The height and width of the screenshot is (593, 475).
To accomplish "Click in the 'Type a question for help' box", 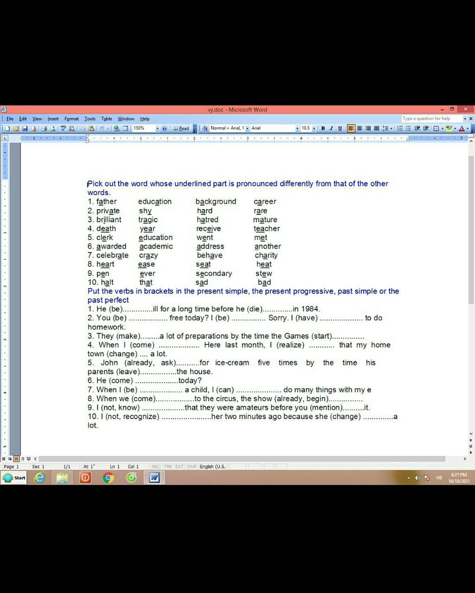I will click(431, 119).
